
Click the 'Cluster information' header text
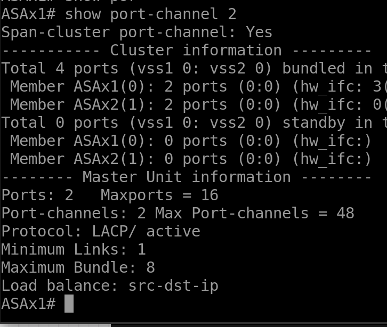click(x=196, y=50)
